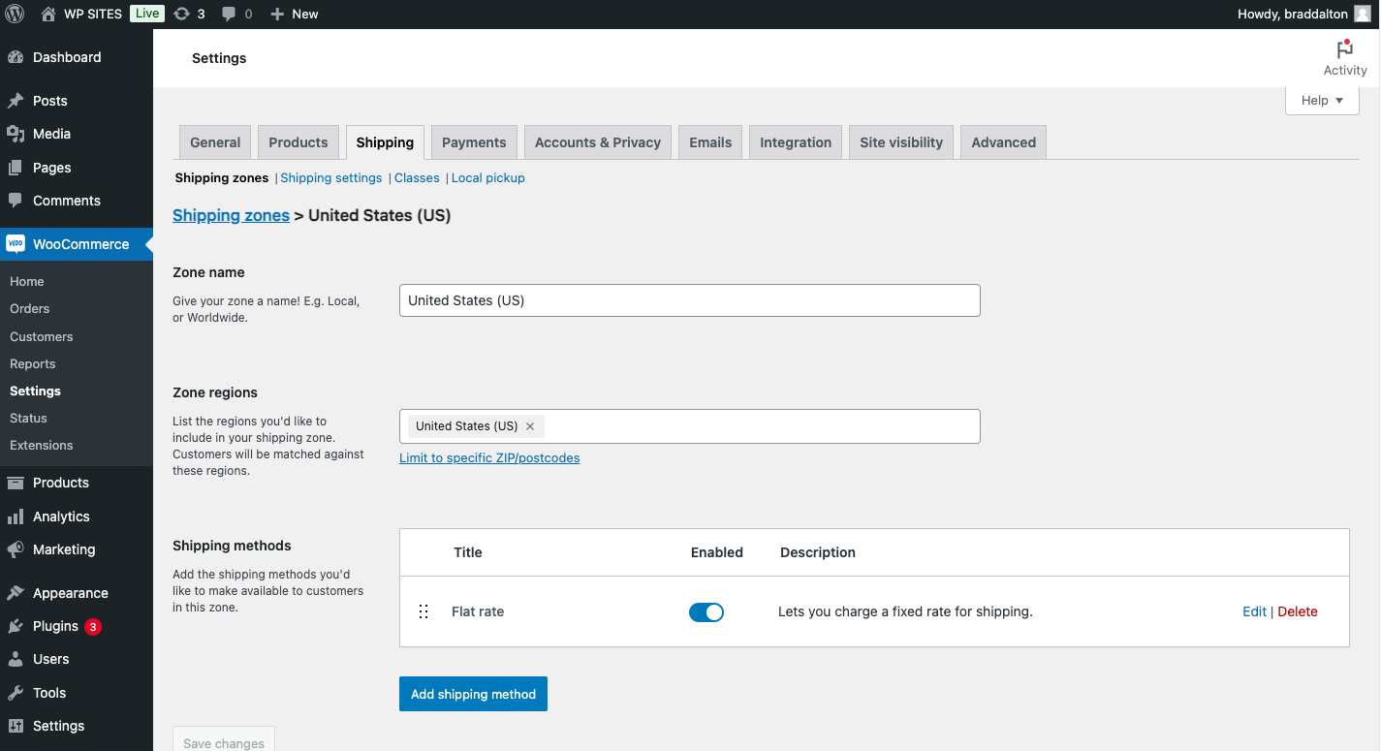This screenshot has width=1381, height=751.
Task: Delete the Flat rate shipping method
Action: coord(1298,611)
